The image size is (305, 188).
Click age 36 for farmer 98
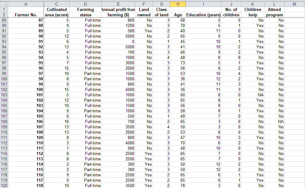pyautogui.click(x=178, y=79)
